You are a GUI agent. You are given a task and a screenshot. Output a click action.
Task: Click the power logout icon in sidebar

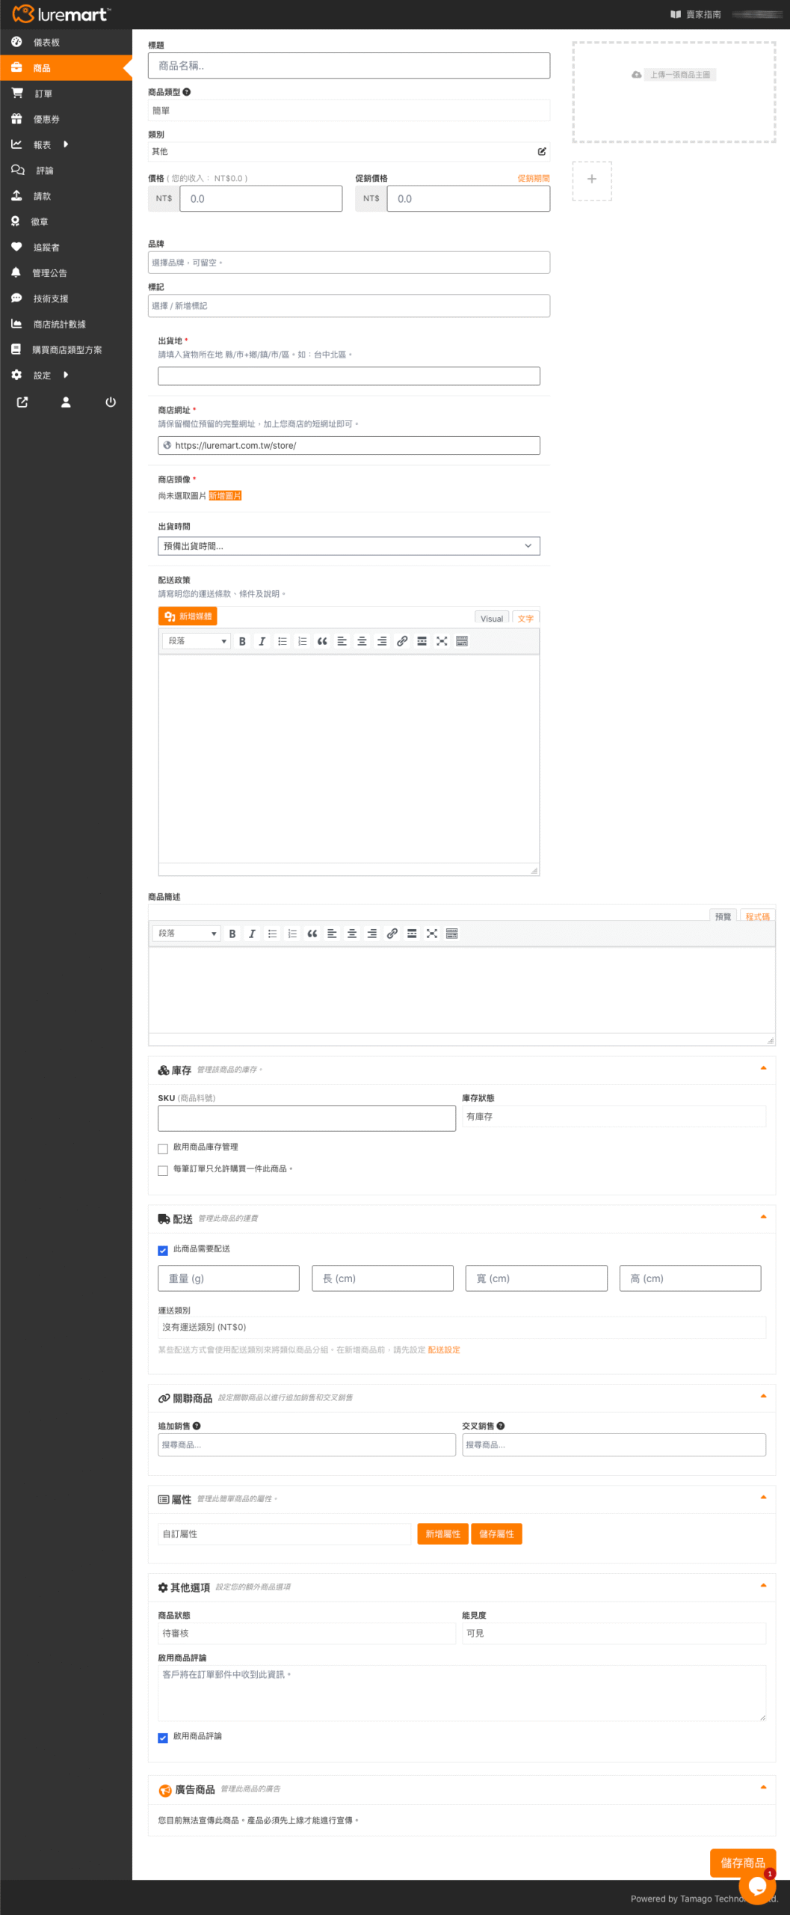[x=111, y=402]
